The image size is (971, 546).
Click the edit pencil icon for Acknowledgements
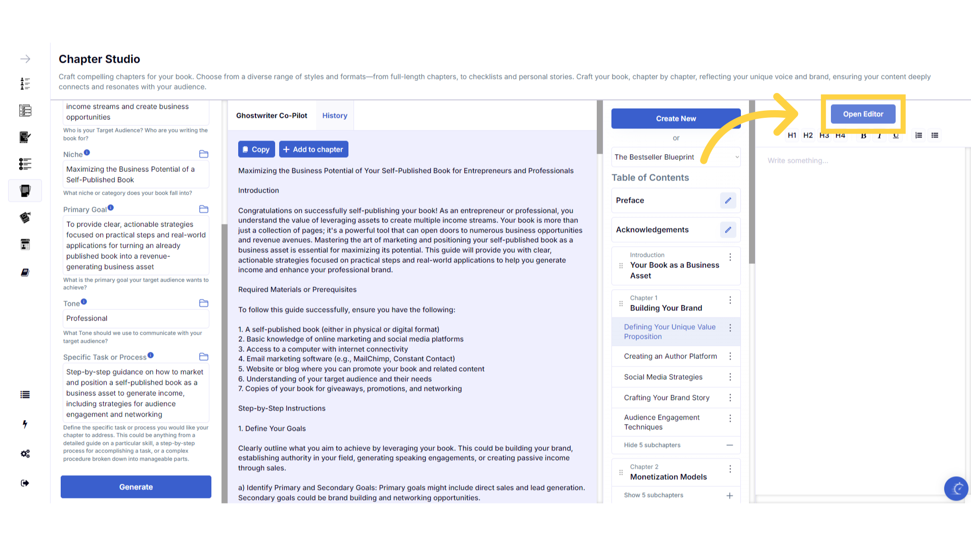pos(728,230)
